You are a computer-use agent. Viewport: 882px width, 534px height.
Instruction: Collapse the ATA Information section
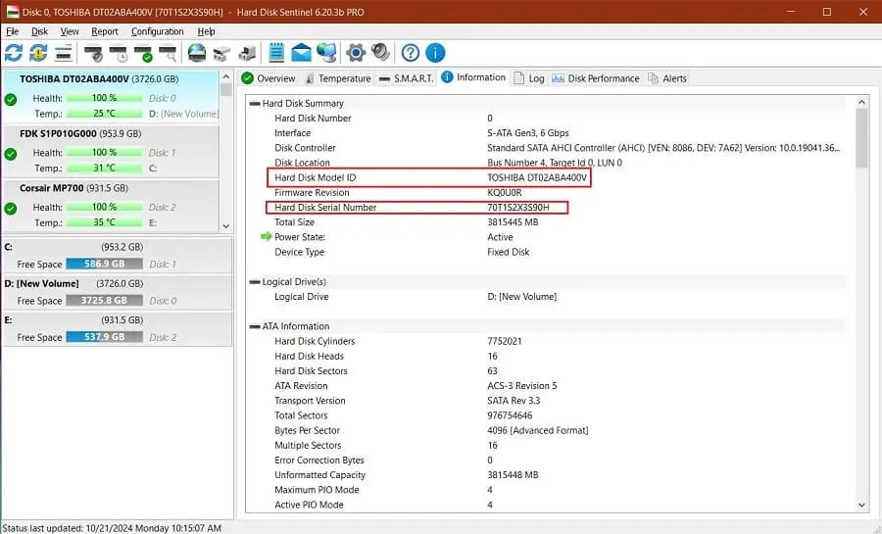[255, 326]
